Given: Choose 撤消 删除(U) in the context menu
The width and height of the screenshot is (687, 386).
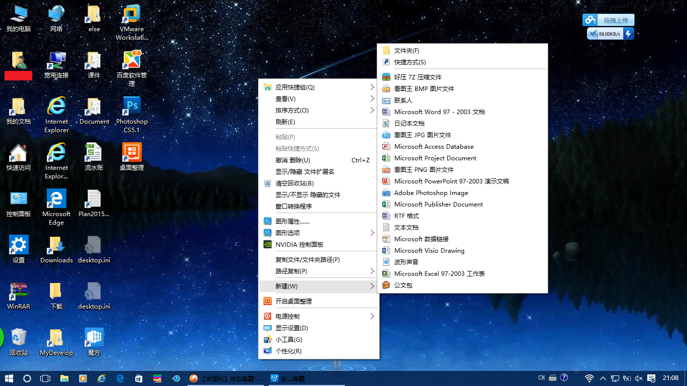Looking at the screenshot, I should pos(319,160).
